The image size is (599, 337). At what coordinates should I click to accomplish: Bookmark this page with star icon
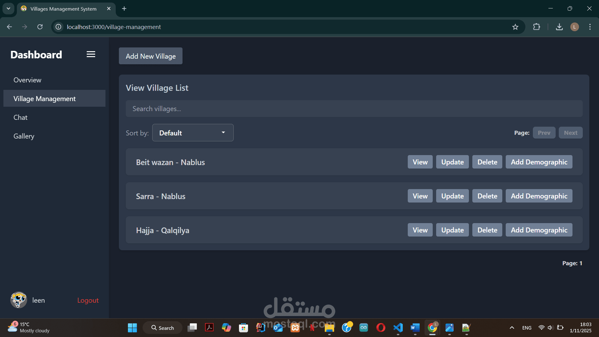pyautogui.click(x=515, y=27)
